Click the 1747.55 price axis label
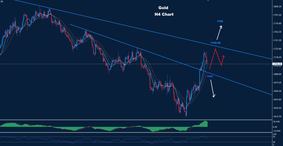The width and height of the screenshot is (283, 146). tap(277, 40)
